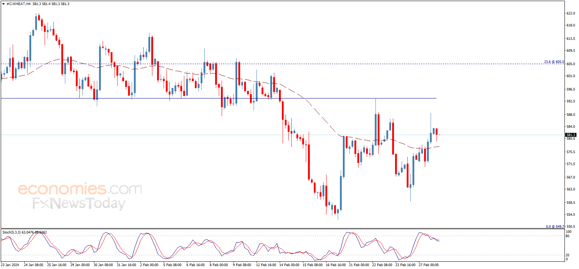Viewport: 579px width, 269px height.
Task: Click the 12 Feb 16:00 time label
Action: 266,265
